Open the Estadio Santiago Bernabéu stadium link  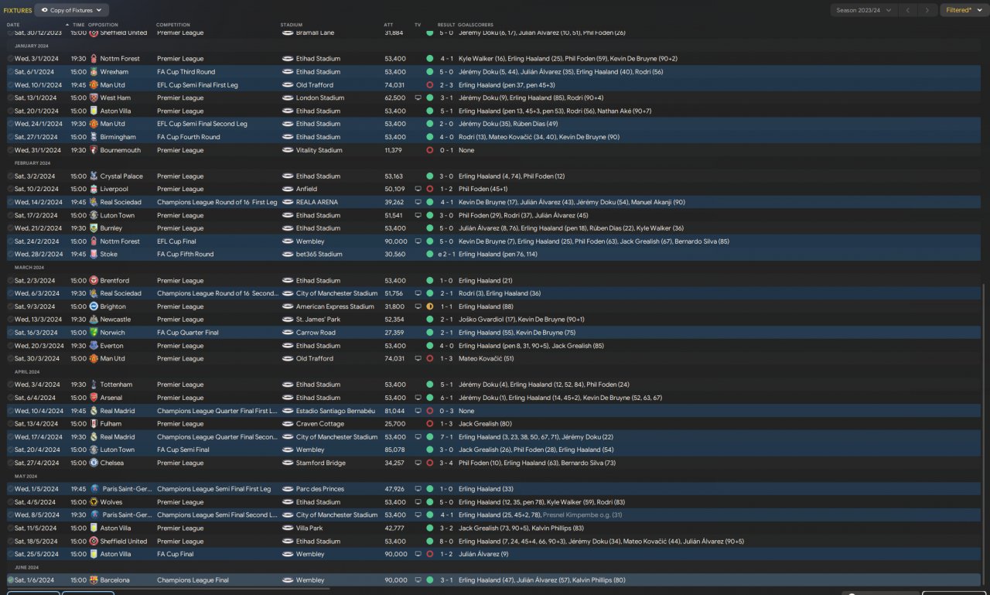[x=336, y=411]
